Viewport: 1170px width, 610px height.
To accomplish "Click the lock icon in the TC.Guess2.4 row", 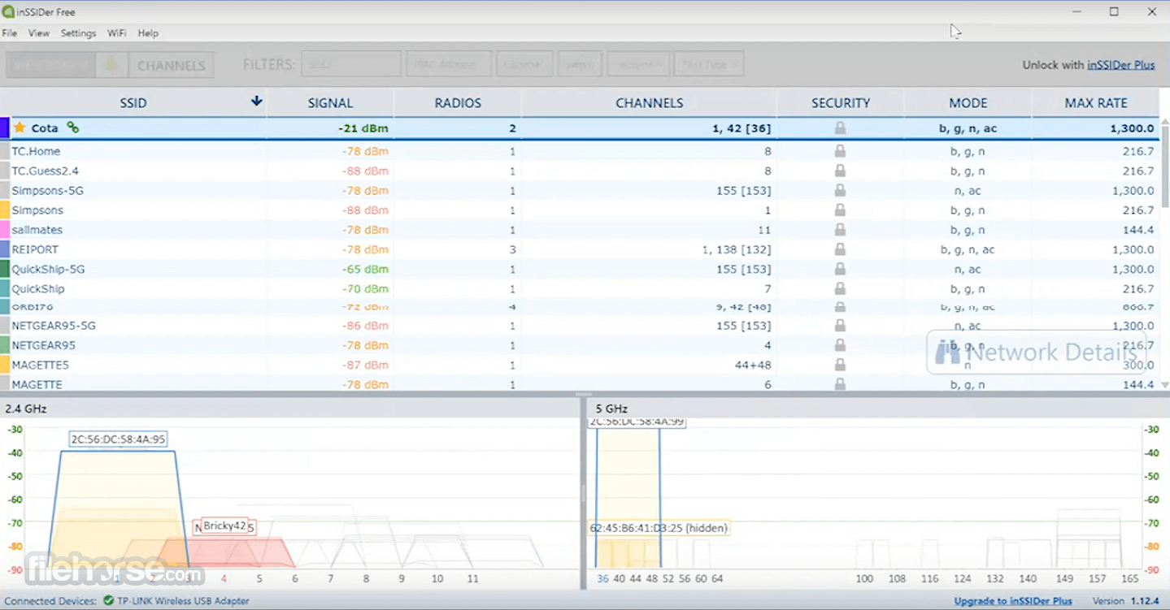I will pyautogui.click(x=840, y=171).
